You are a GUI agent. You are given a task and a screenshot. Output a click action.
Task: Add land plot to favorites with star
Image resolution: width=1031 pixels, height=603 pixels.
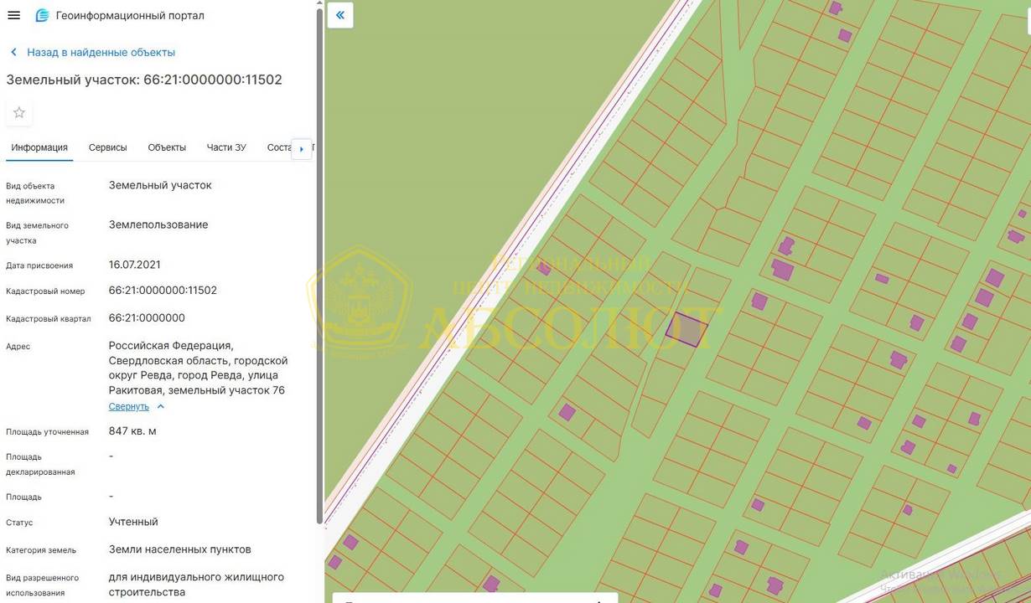pos(19,112)
